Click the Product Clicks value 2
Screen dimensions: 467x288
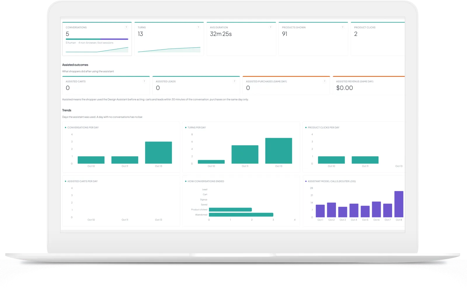click(x=356, y=34)
